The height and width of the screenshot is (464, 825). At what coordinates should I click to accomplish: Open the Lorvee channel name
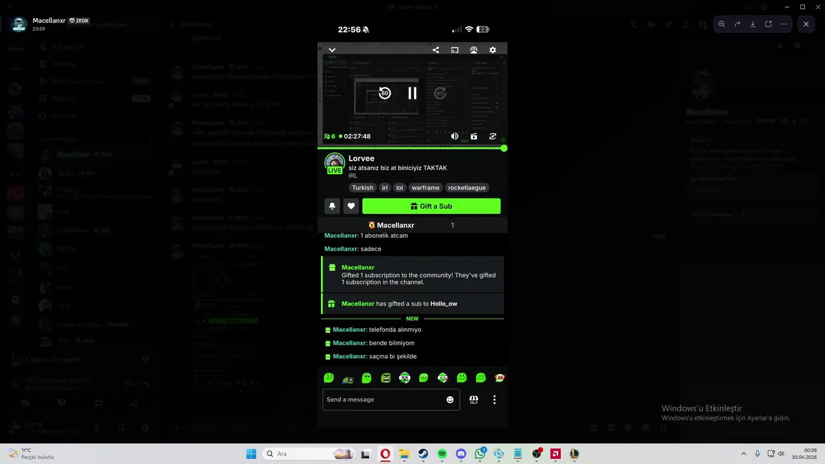pos(362,159)
